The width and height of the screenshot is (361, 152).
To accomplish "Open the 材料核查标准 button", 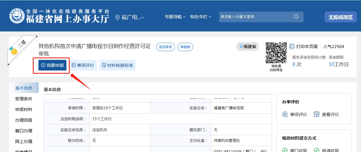I will 117,65.
